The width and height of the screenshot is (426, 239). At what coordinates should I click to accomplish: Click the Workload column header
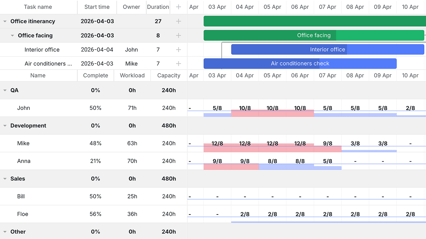(132, 76)
